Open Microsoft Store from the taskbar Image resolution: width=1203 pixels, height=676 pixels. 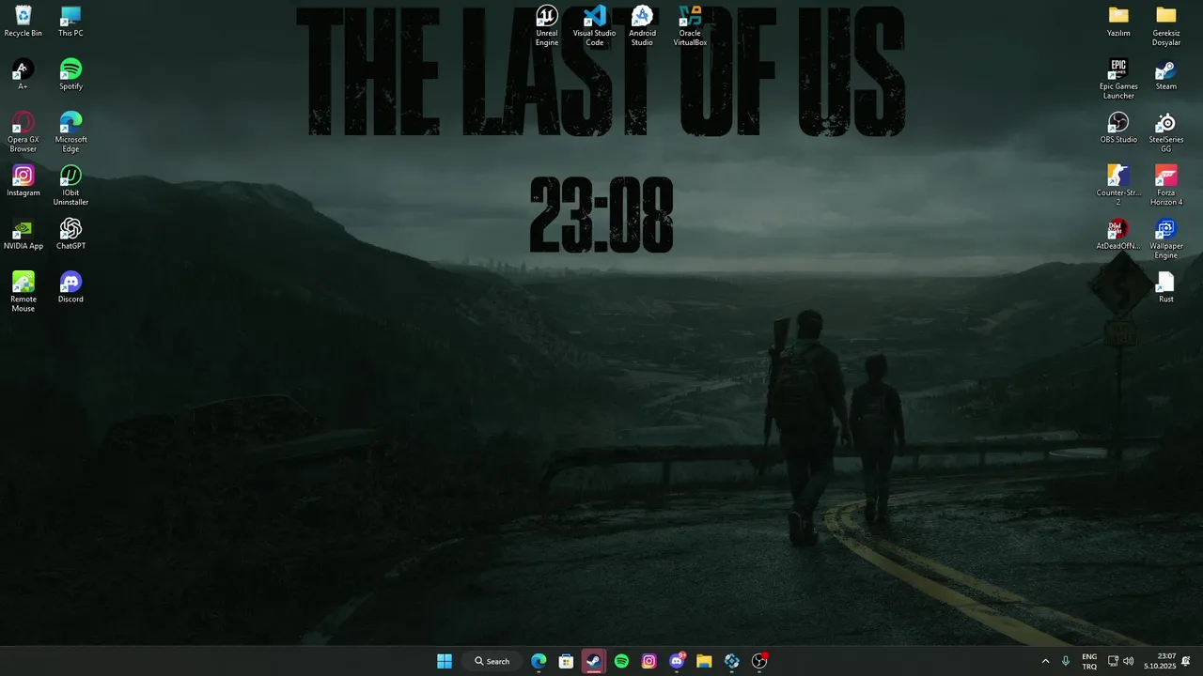(x=566, y=661)
